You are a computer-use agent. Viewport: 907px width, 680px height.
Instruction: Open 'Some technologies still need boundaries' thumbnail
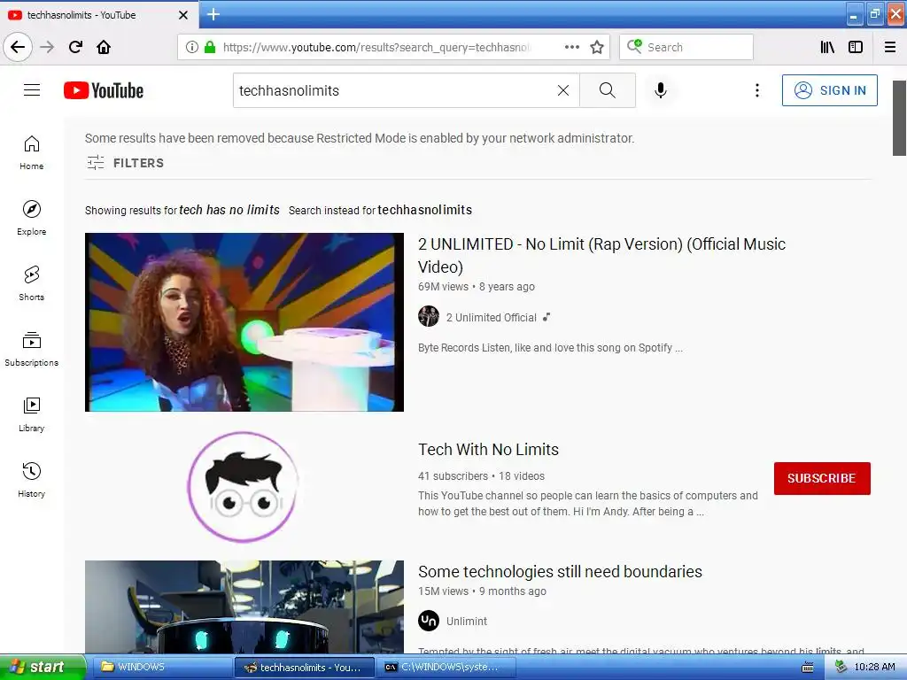point(244,607)
